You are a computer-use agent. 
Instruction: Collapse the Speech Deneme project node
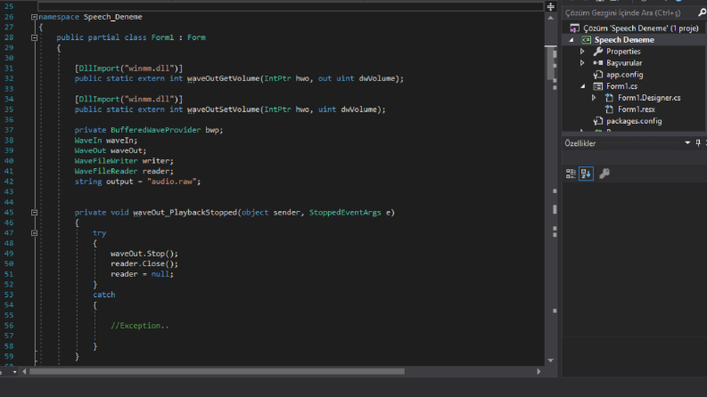coord(571,40)
